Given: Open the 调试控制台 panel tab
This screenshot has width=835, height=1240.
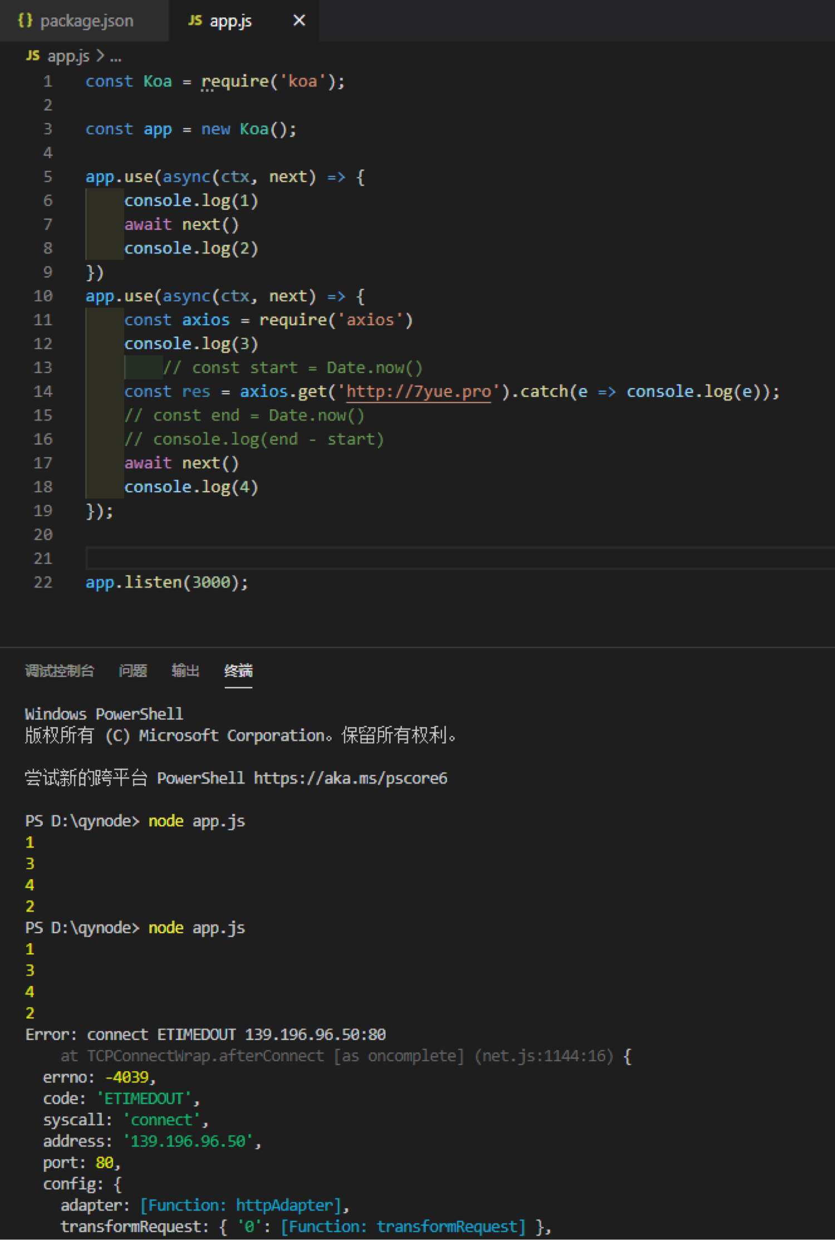Looking at the screenshot, I should (60, 671).
